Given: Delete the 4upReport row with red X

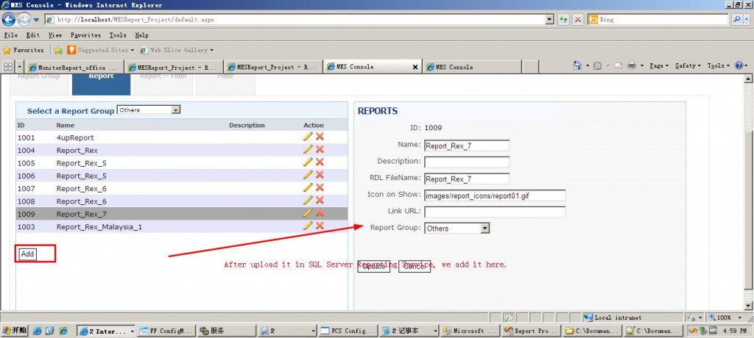Looking at the screenshot, I should coord(320,137).
